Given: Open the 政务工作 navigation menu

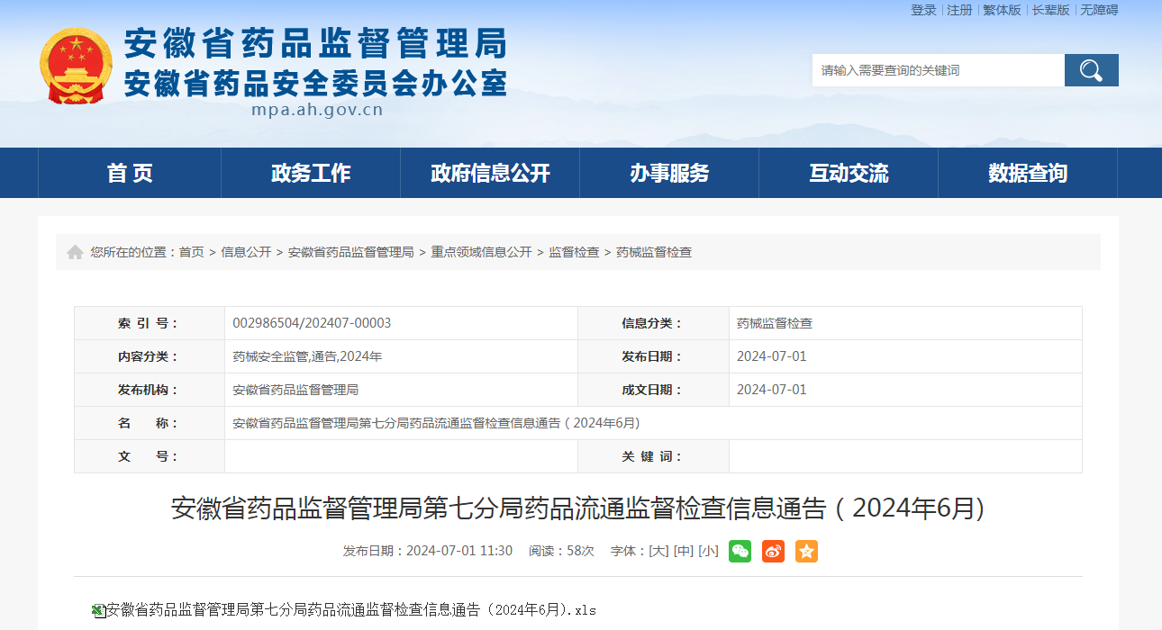Looking at the screenshot, I should tap(311, 173).
